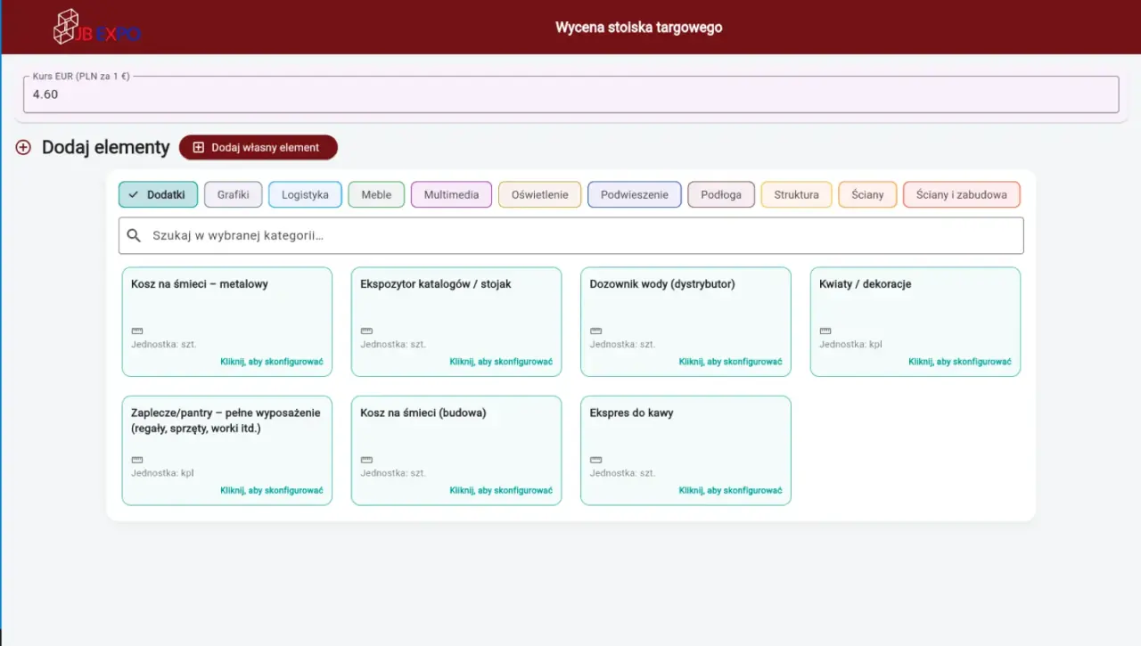Click the Dodaj elementy heading
The image size is (1141, 646).
106,148
